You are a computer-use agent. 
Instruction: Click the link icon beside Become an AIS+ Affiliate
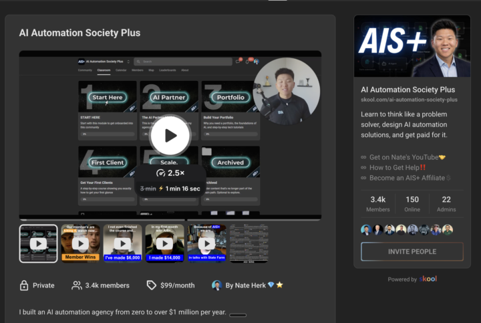[x=363, y=178]
